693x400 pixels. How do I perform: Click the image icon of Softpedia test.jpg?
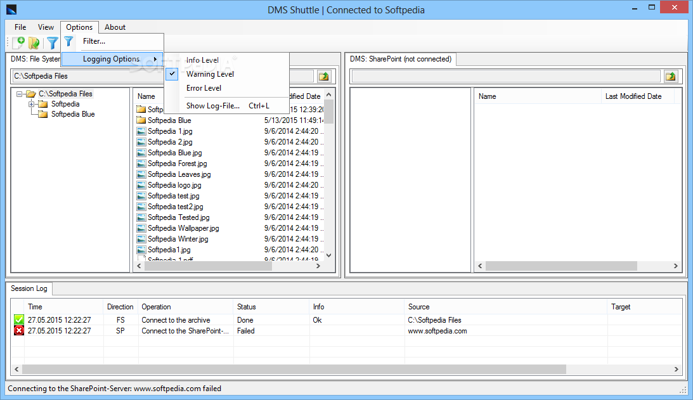pyautogui.click(x=141, y=196)
